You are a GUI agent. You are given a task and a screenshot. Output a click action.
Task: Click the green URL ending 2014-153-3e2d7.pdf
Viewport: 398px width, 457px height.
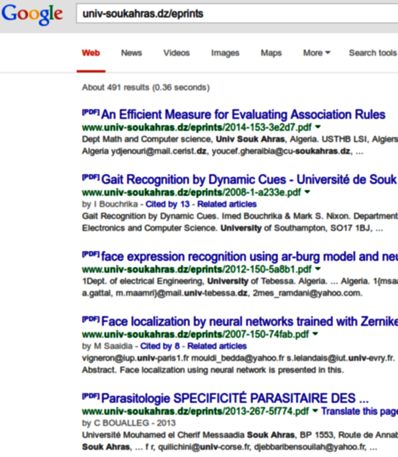click(197, 127)
